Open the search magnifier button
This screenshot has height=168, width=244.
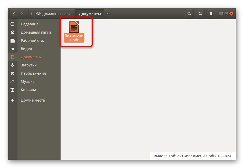(x=189, y=14)
